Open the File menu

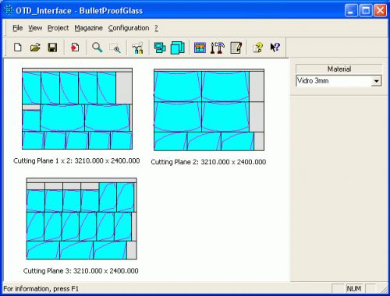point(18,28)
